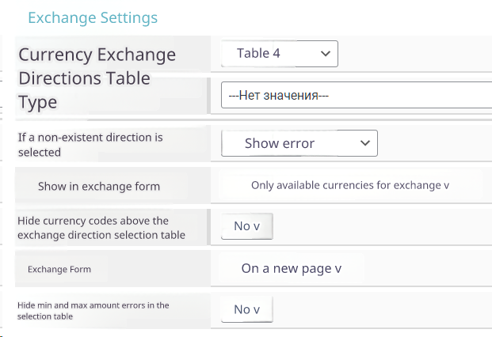
Task: Select the 'Currency Exchange Directions Table Type' label
Action: click(97, 78)
